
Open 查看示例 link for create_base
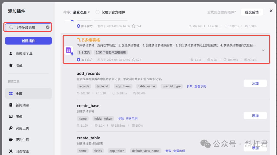click(x=132, y=118)
